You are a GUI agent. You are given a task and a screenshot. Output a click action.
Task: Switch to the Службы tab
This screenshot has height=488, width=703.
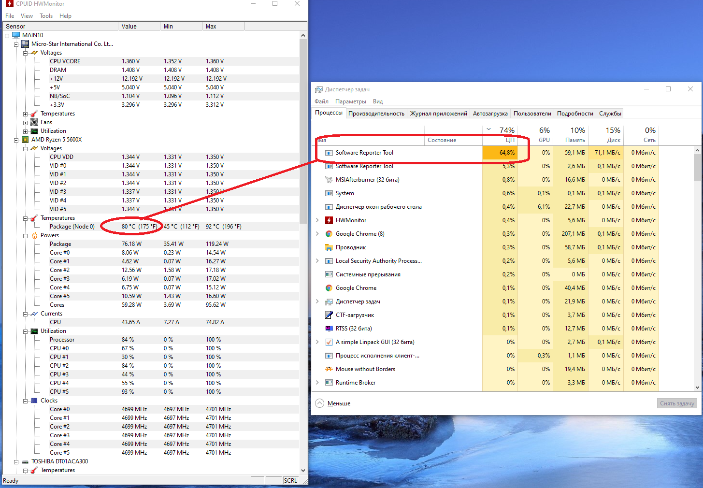pyautogui.click(x=610, y=114)
